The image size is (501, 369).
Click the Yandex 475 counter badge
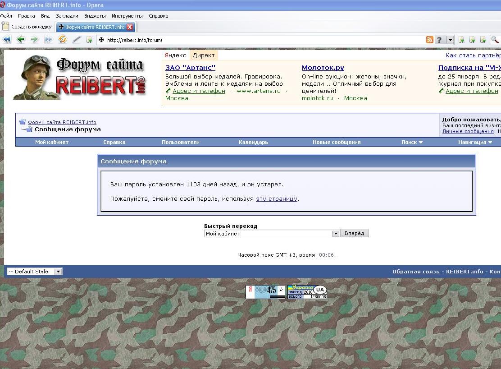tap(265, 292)
